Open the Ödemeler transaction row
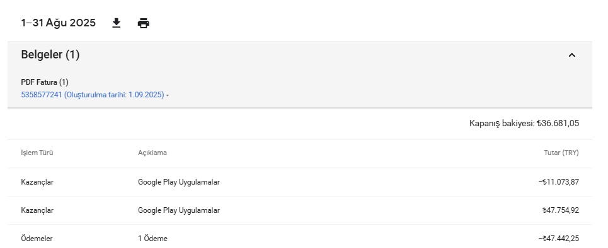This screenshot has height=248, width=608. point(300,237)
